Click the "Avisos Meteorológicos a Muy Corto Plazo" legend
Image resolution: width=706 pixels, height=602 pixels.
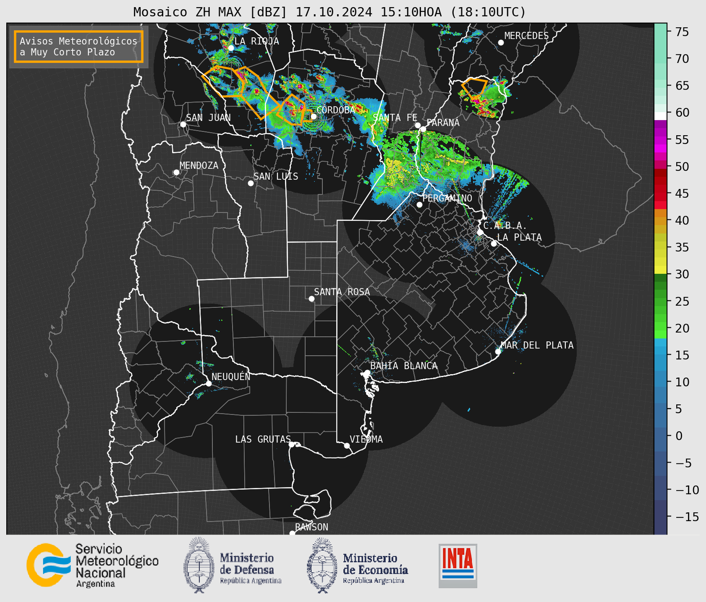pyautogui.click(x=79, y=46)
